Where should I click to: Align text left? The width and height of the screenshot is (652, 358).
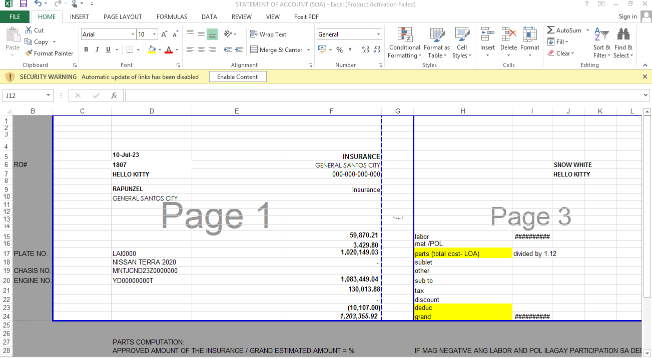point(190,49)
